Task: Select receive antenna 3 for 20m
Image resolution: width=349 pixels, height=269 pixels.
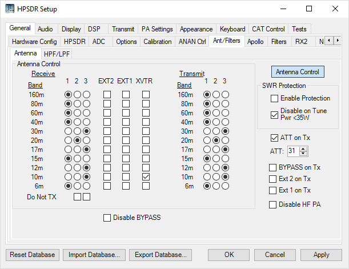Action: point(87,140)
